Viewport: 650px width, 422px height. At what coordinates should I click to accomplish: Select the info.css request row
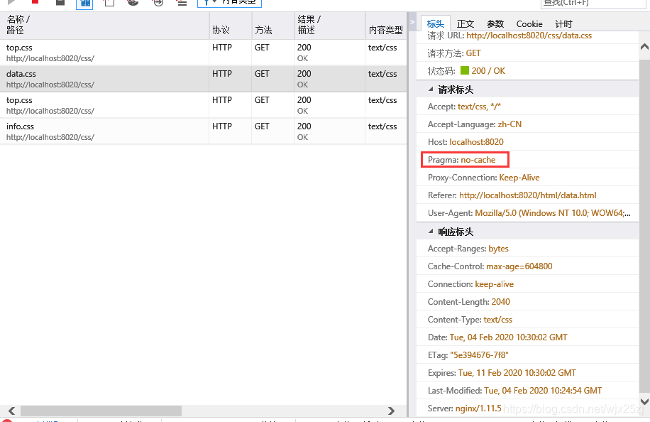click(x=203, y=131)
